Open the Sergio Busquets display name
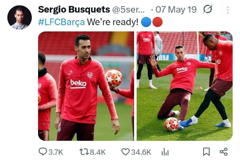Viewport: 240px width, 161px height. tap(74, 10)
